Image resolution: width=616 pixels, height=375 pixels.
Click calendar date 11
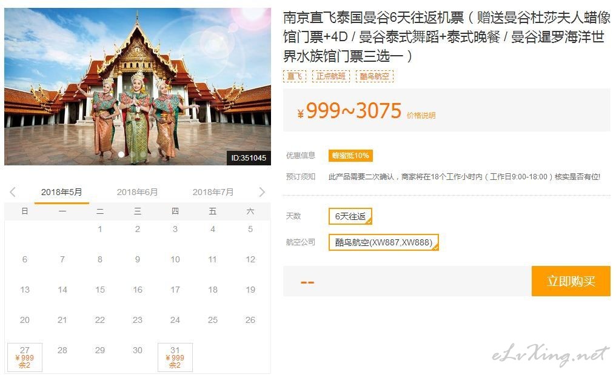(x=213, y=259)
